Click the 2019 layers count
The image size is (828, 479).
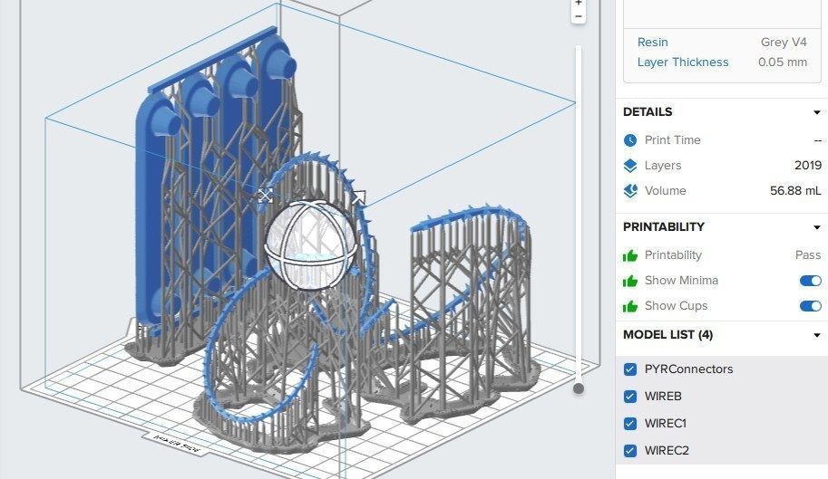click(x=808, y=166)
